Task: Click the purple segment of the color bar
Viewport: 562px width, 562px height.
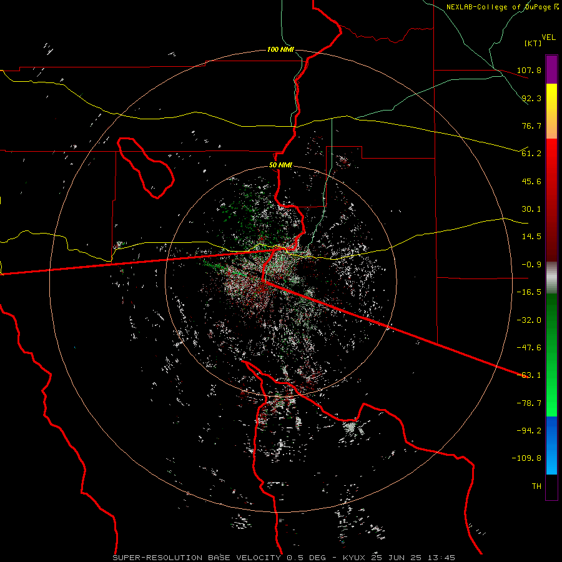Action: pos(551,69)
